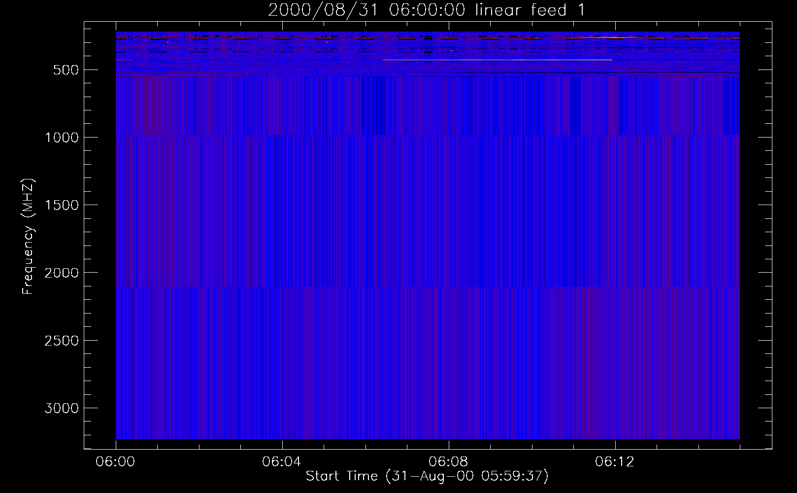Click the long white horizontal line near 430 MHz

coord(498,60)
